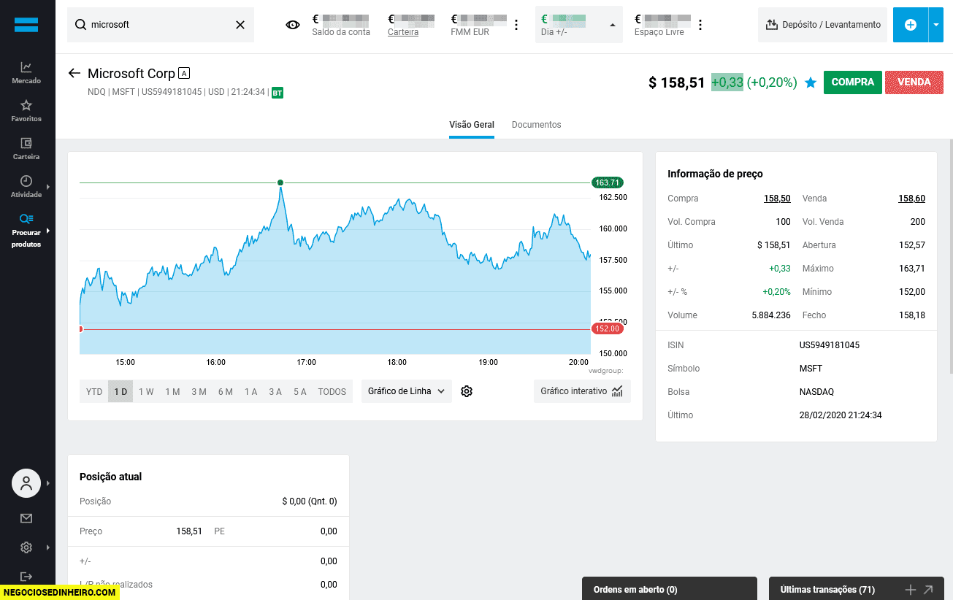Open chart settings gear icon
This screenshot has width=953, height=600.
coord(467,391)
